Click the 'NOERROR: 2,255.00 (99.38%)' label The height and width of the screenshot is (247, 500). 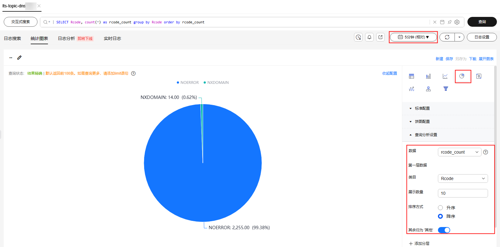coord(239,228)
